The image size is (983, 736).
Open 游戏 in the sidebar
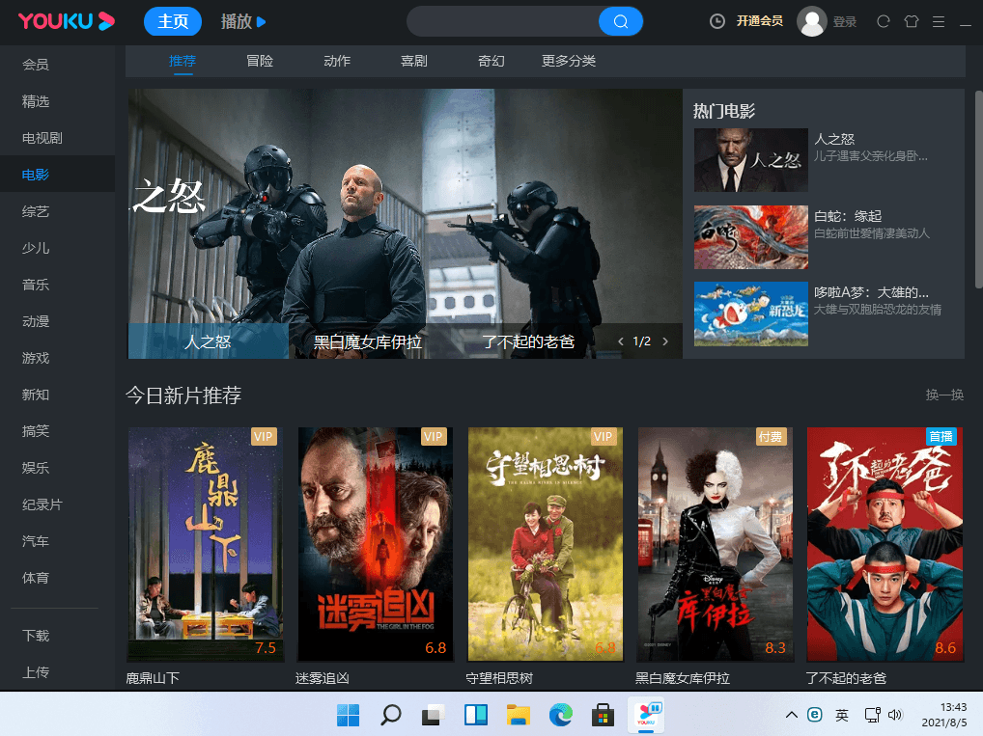click(x=36, y=358)
